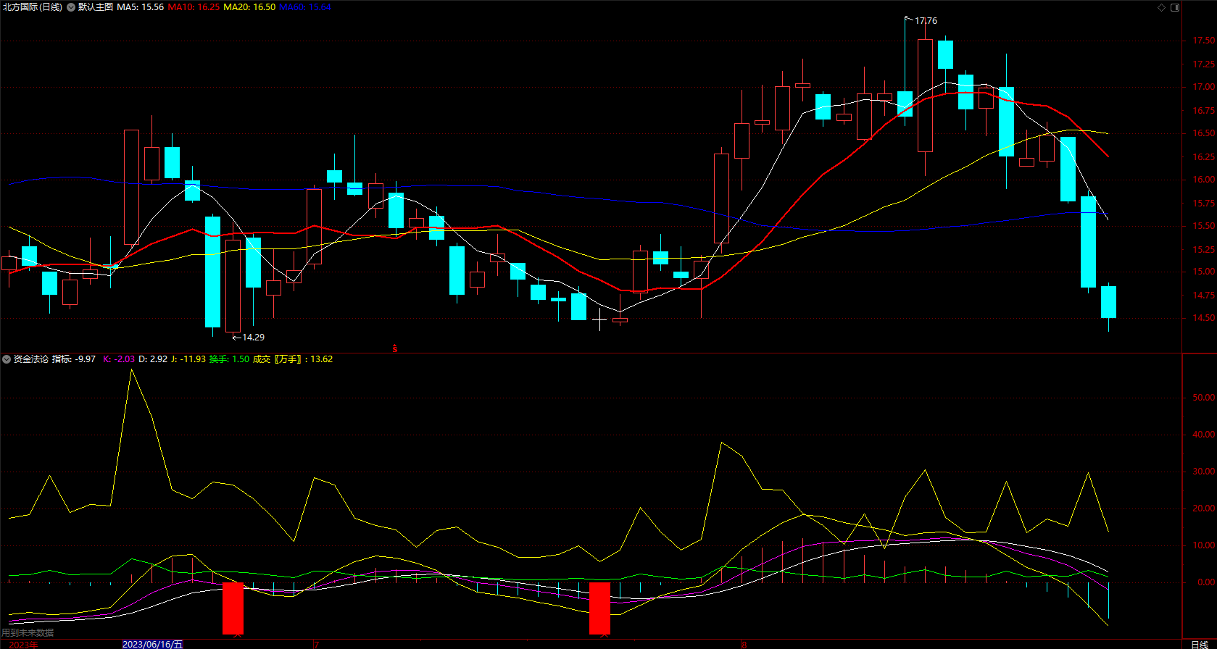1217x649 pixels.
Task: Click the MA5: 15.56 indicator value
Action: point(141,7)
